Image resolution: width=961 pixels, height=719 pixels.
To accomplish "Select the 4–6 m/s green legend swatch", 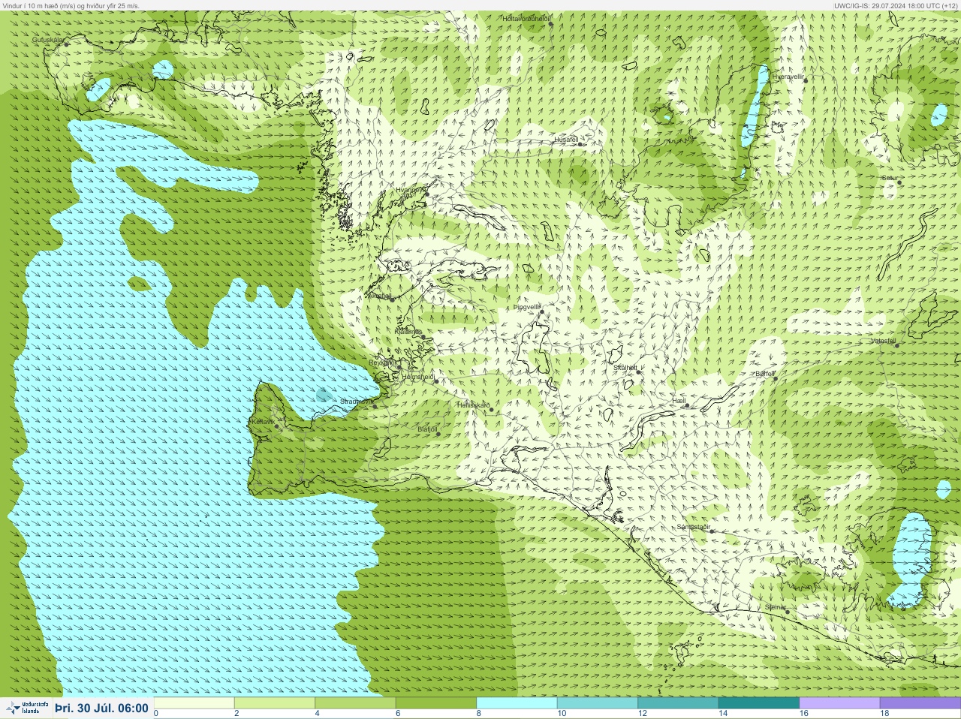I will pos(355,703).
